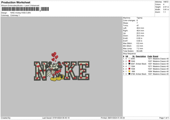Click the red swatch for stop 5
The height and width of the screenshot is (120, 170).
click(129, 69)
